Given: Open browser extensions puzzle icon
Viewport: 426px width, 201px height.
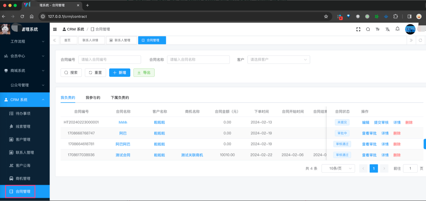Looking at the screenshot, I should 396,16.
